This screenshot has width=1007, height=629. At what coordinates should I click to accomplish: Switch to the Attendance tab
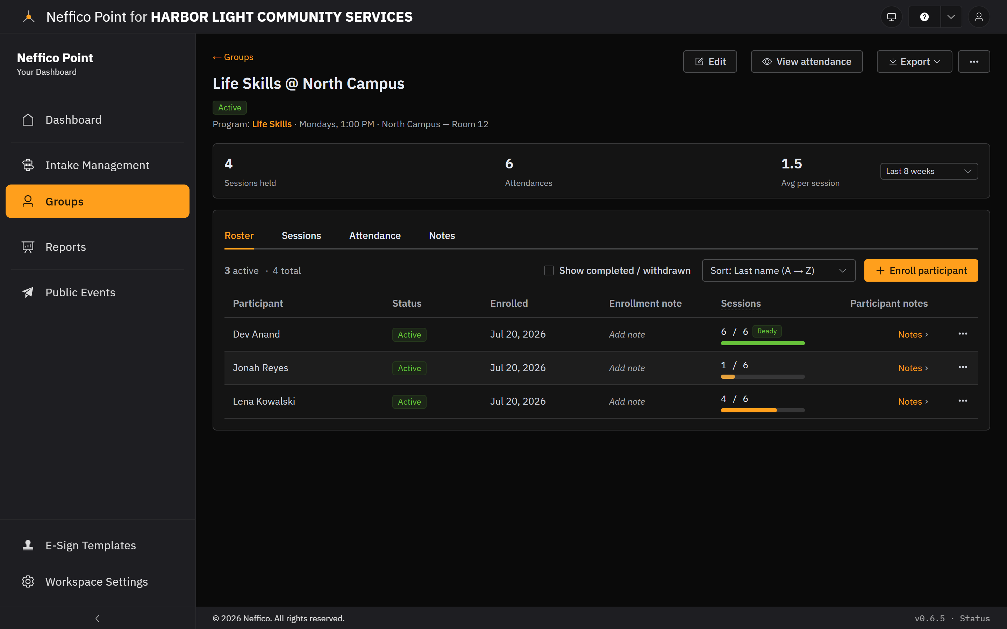pyautogui.click(x=375, y=236)
